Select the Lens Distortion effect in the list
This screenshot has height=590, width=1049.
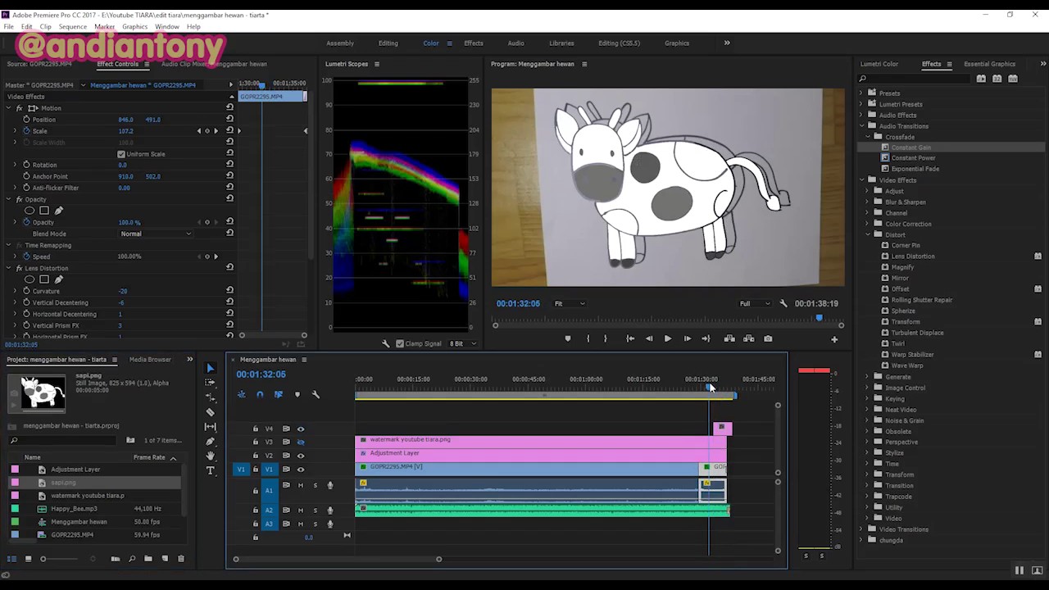[912, 256]
